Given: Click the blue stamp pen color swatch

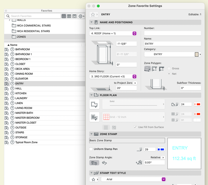Looking at the screenshot, I should 161,149.
